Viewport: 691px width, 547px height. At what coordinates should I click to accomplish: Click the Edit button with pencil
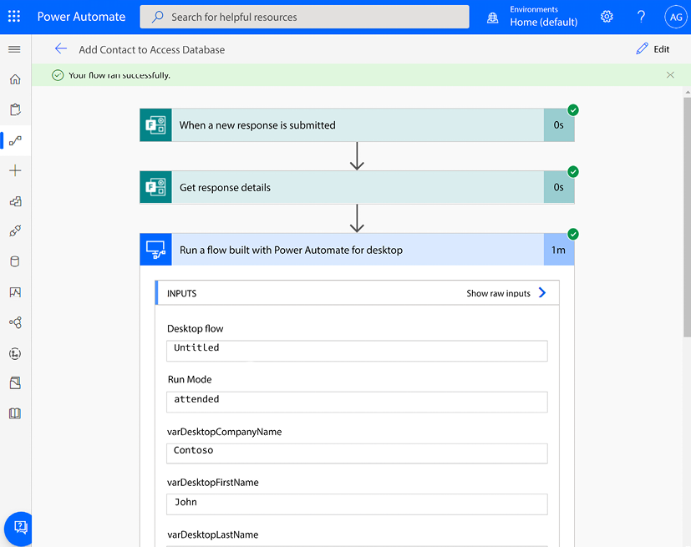pyautogui.click(x=653, y=49)
